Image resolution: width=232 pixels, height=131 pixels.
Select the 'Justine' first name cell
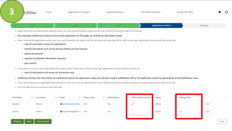click(15, 112)
